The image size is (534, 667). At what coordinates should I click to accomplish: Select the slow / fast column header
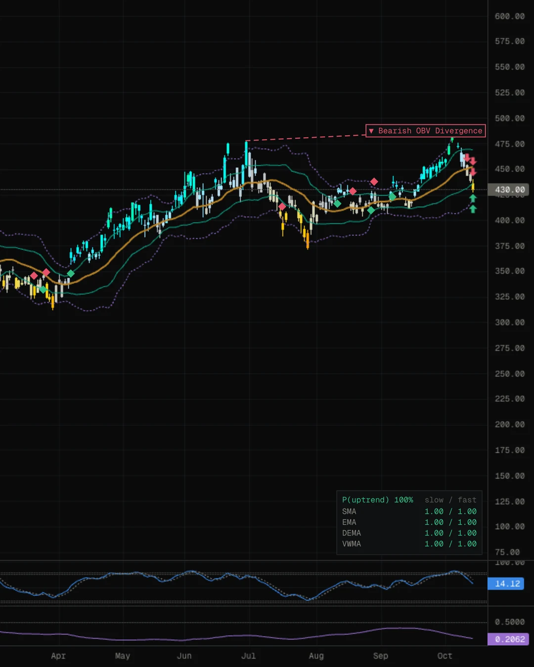(450, 500)
